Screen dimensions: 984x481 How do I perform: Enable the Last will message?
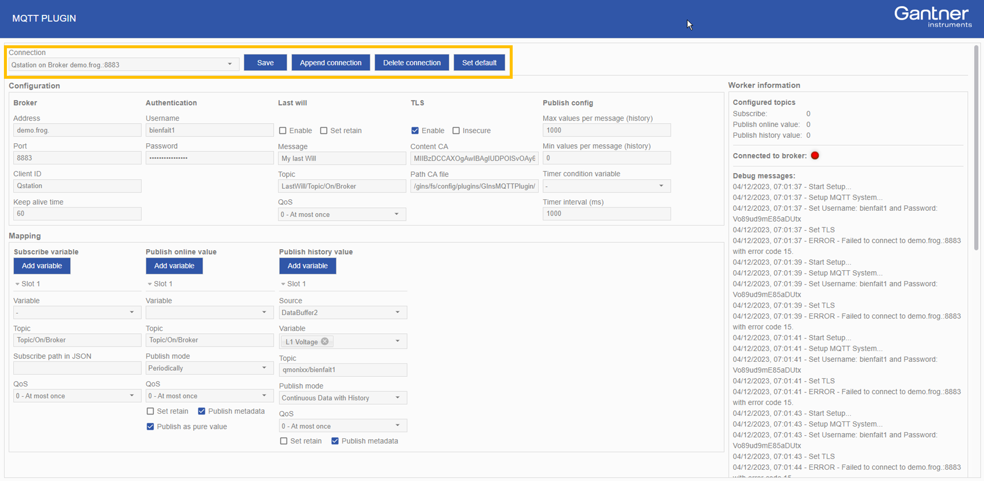click(283, 130)
